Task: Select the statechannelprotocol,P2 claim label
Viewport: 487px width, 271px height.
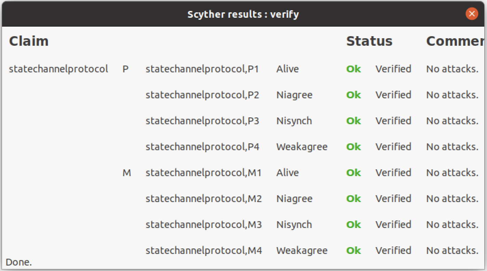Action: tap(202, 95)
